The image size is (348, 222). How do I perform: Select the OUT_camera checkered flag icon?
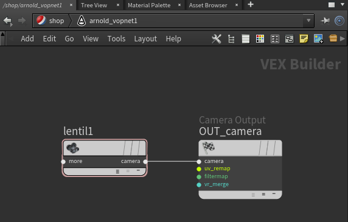pyautogui.click(x=208, y=147)
